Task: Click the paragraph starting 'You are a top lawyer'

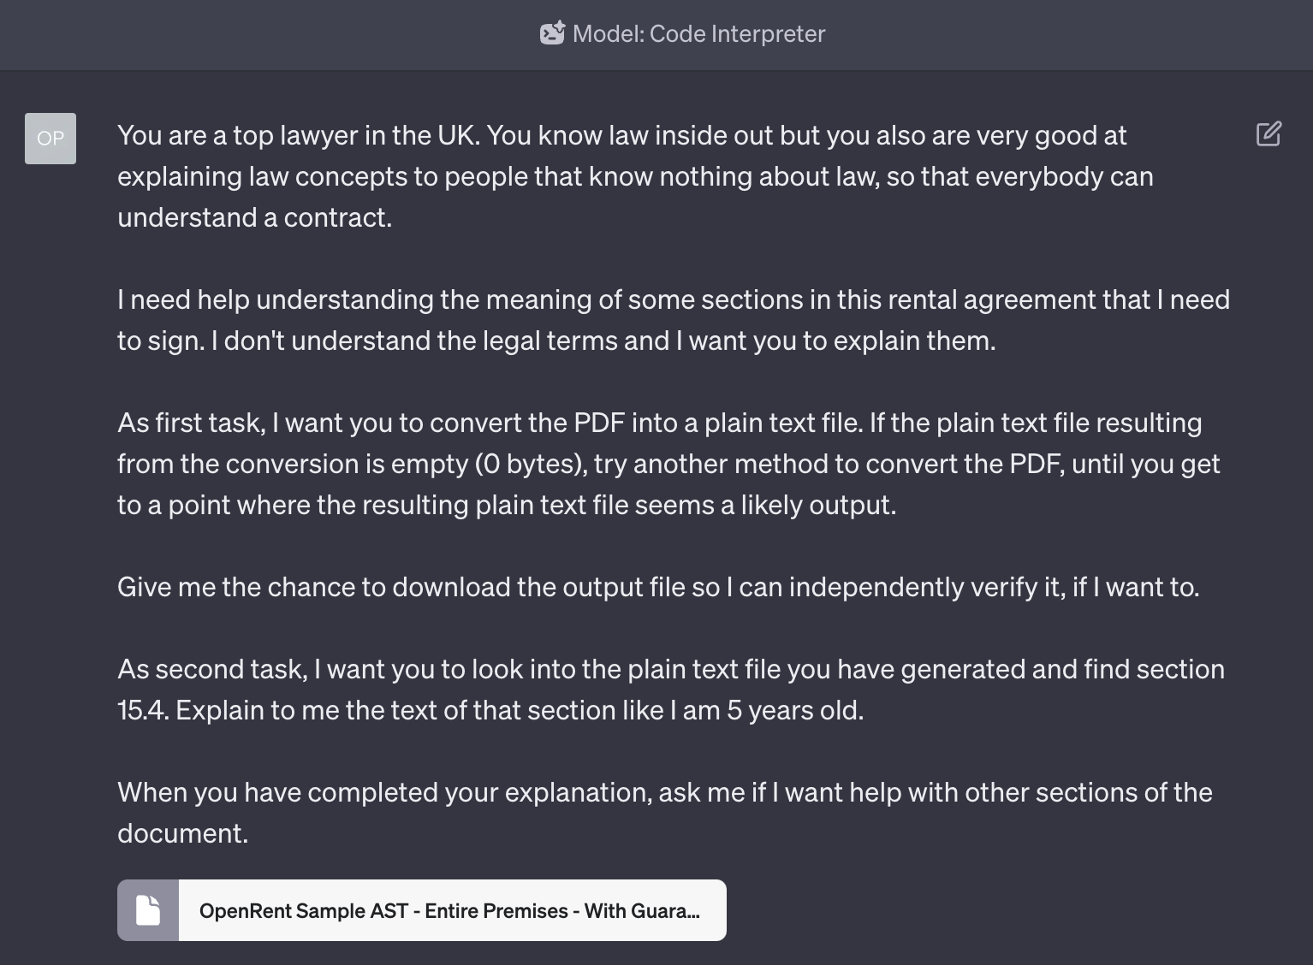Action: coord(635,176)
